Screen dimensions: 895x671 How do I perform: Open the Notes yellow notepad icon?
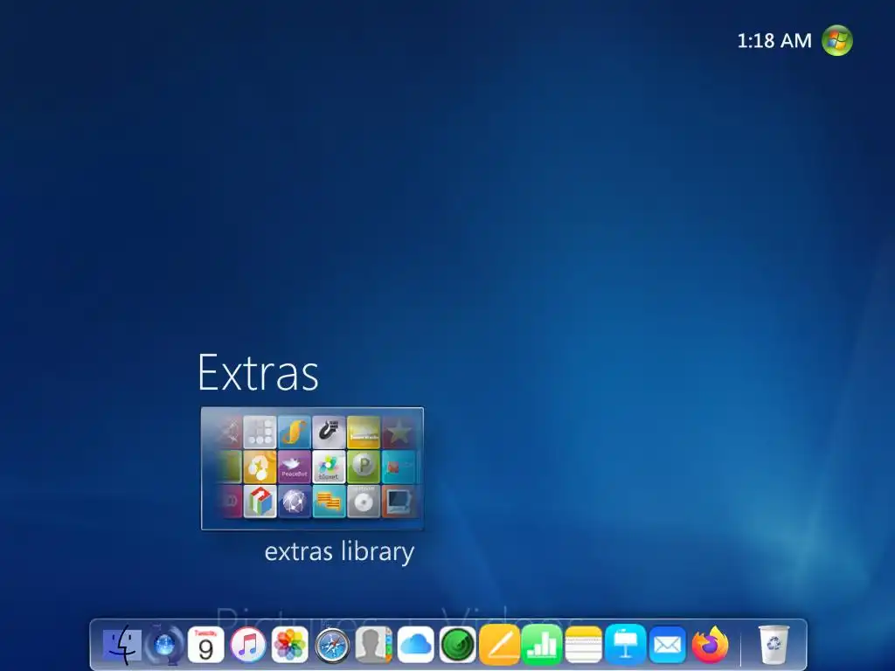coord(583,646)
